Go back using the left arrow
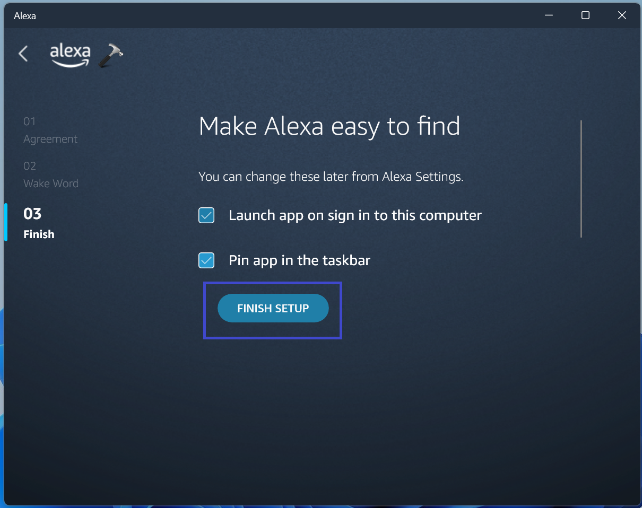The width and height of the screenshot is (642, 508). [x=23, y=54]
